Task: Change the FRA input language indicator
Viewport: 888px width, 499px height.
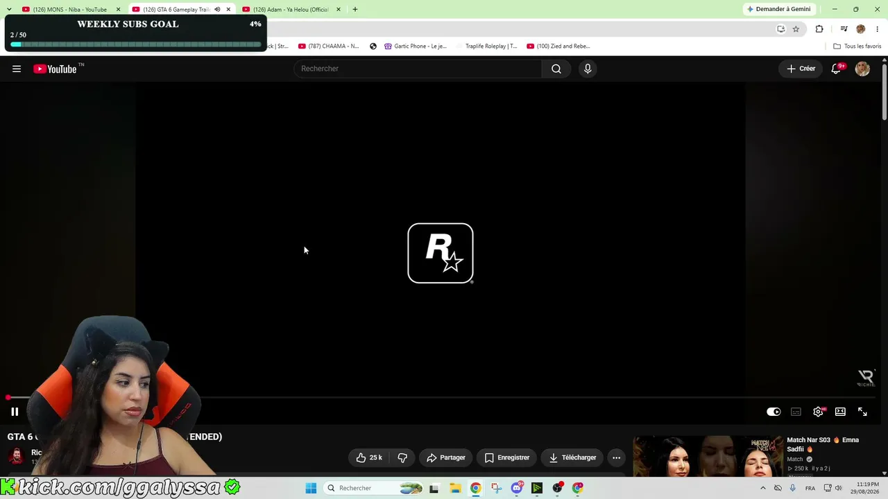Action: (810, 488)
